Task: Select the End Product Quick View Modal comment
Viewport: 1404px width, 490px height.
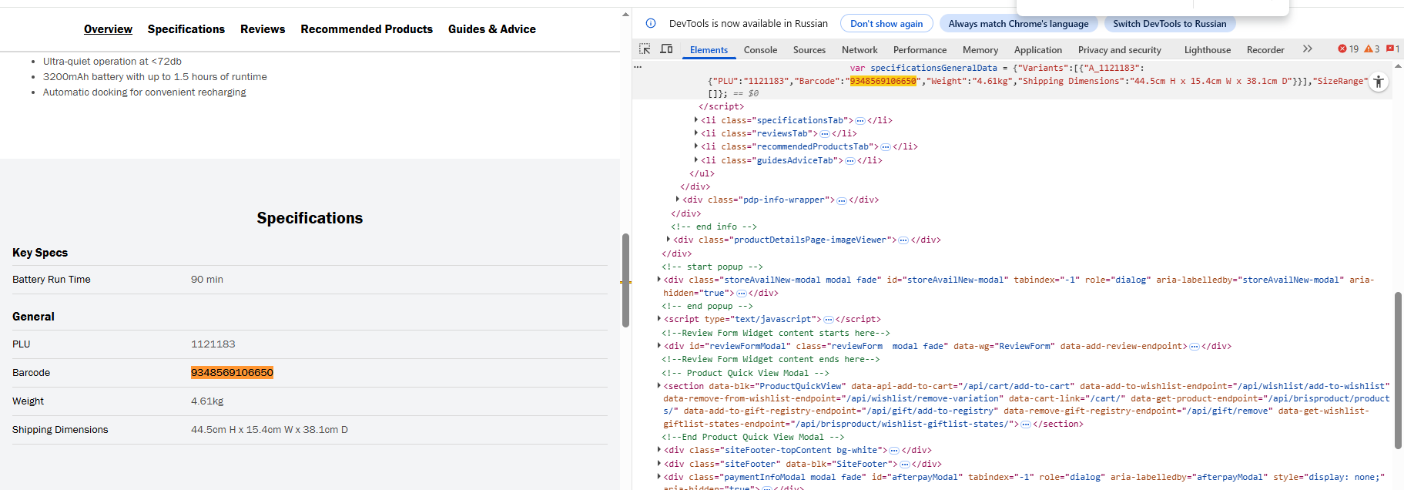Action: click(x=753, y=437)
